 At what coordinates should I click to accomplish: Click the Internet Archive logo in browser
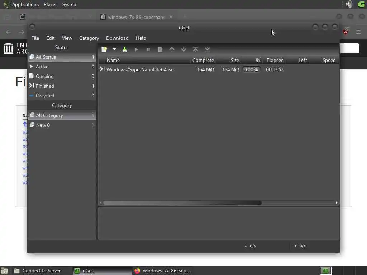coord(9,48)
